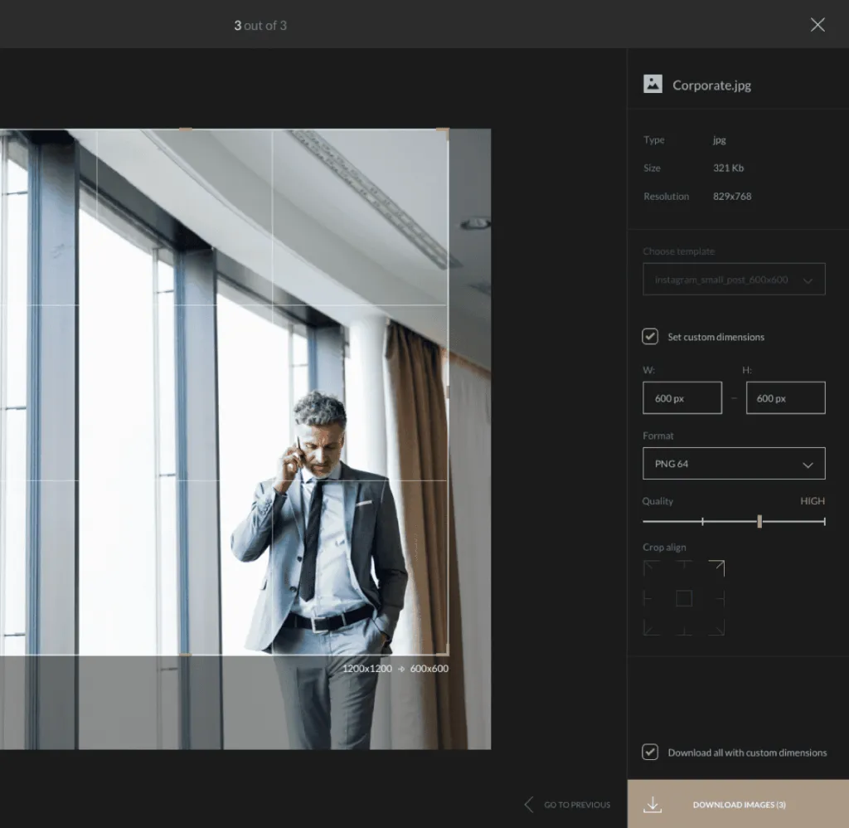Click the crop frame's bottom-right corner handle
The width and height of the screenshot is (849, 828).
(445, 652)
